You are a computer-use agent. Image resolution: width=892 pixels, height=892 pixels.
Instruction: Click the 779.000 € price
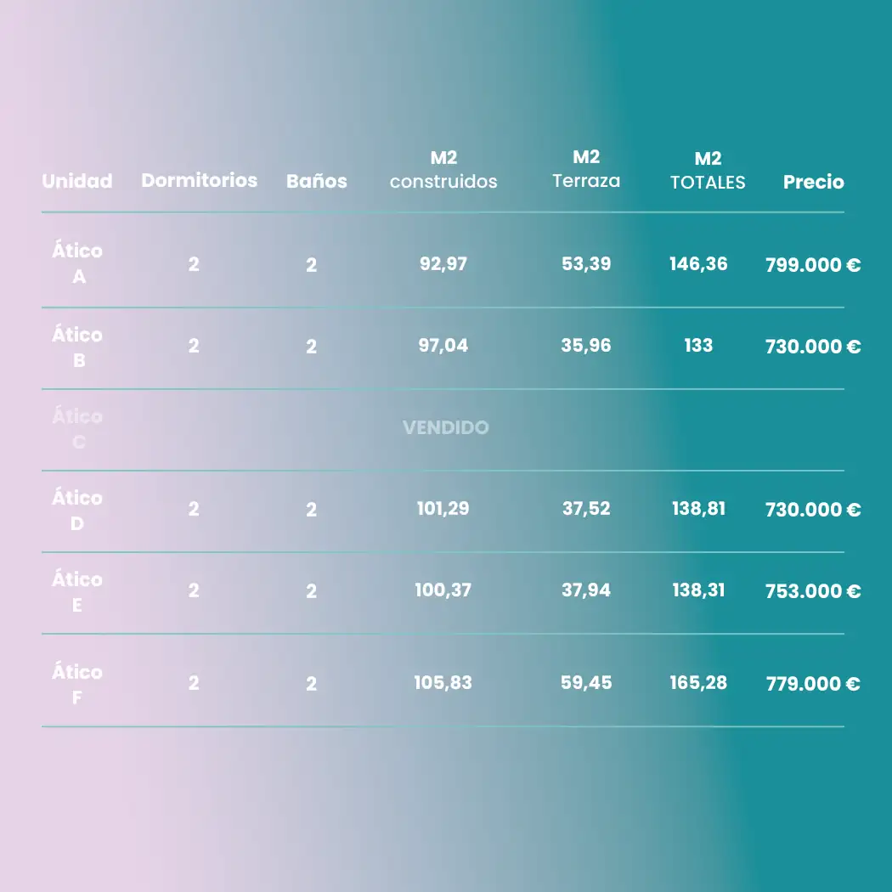point(812,684)
